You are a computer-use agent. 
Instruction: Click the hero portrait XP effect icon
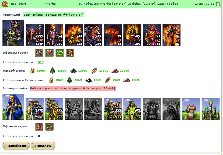[70, 53]
